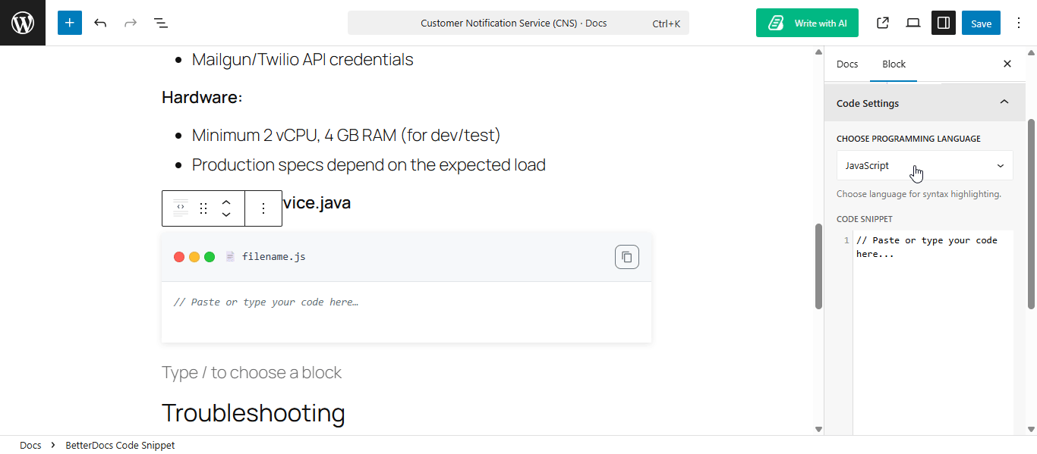This screenshot has width=1037, height=454.
Task: Save the document
Action: 981,23
